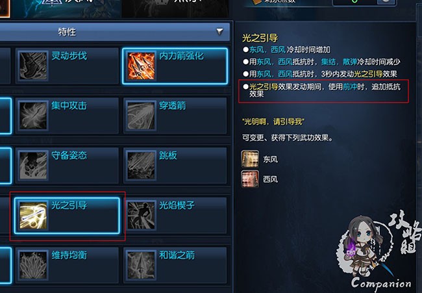Expand the 特性 dropdown arrow
This screenshot has width=422, height=293.
[220, 32]
